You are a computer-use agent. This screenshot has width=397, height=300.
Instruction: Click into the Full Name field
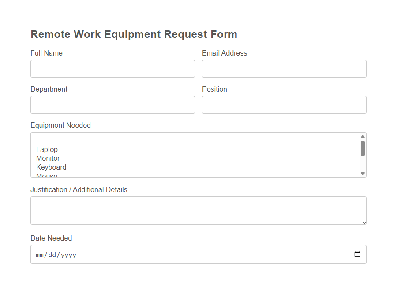pos(112,68)
